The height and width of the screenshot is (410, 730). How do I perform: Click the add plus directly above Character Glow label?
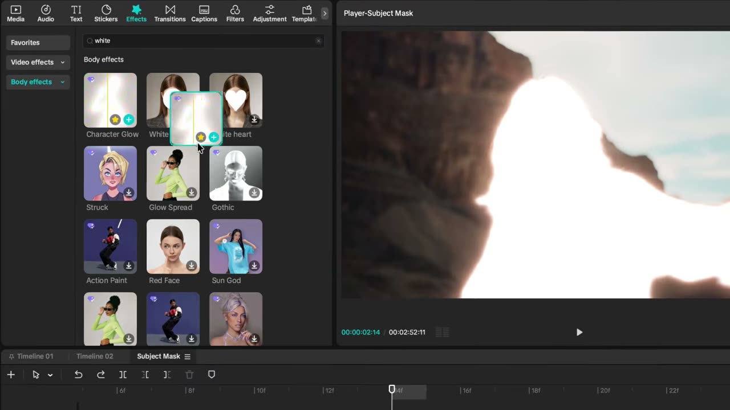(x=129, y=120)
